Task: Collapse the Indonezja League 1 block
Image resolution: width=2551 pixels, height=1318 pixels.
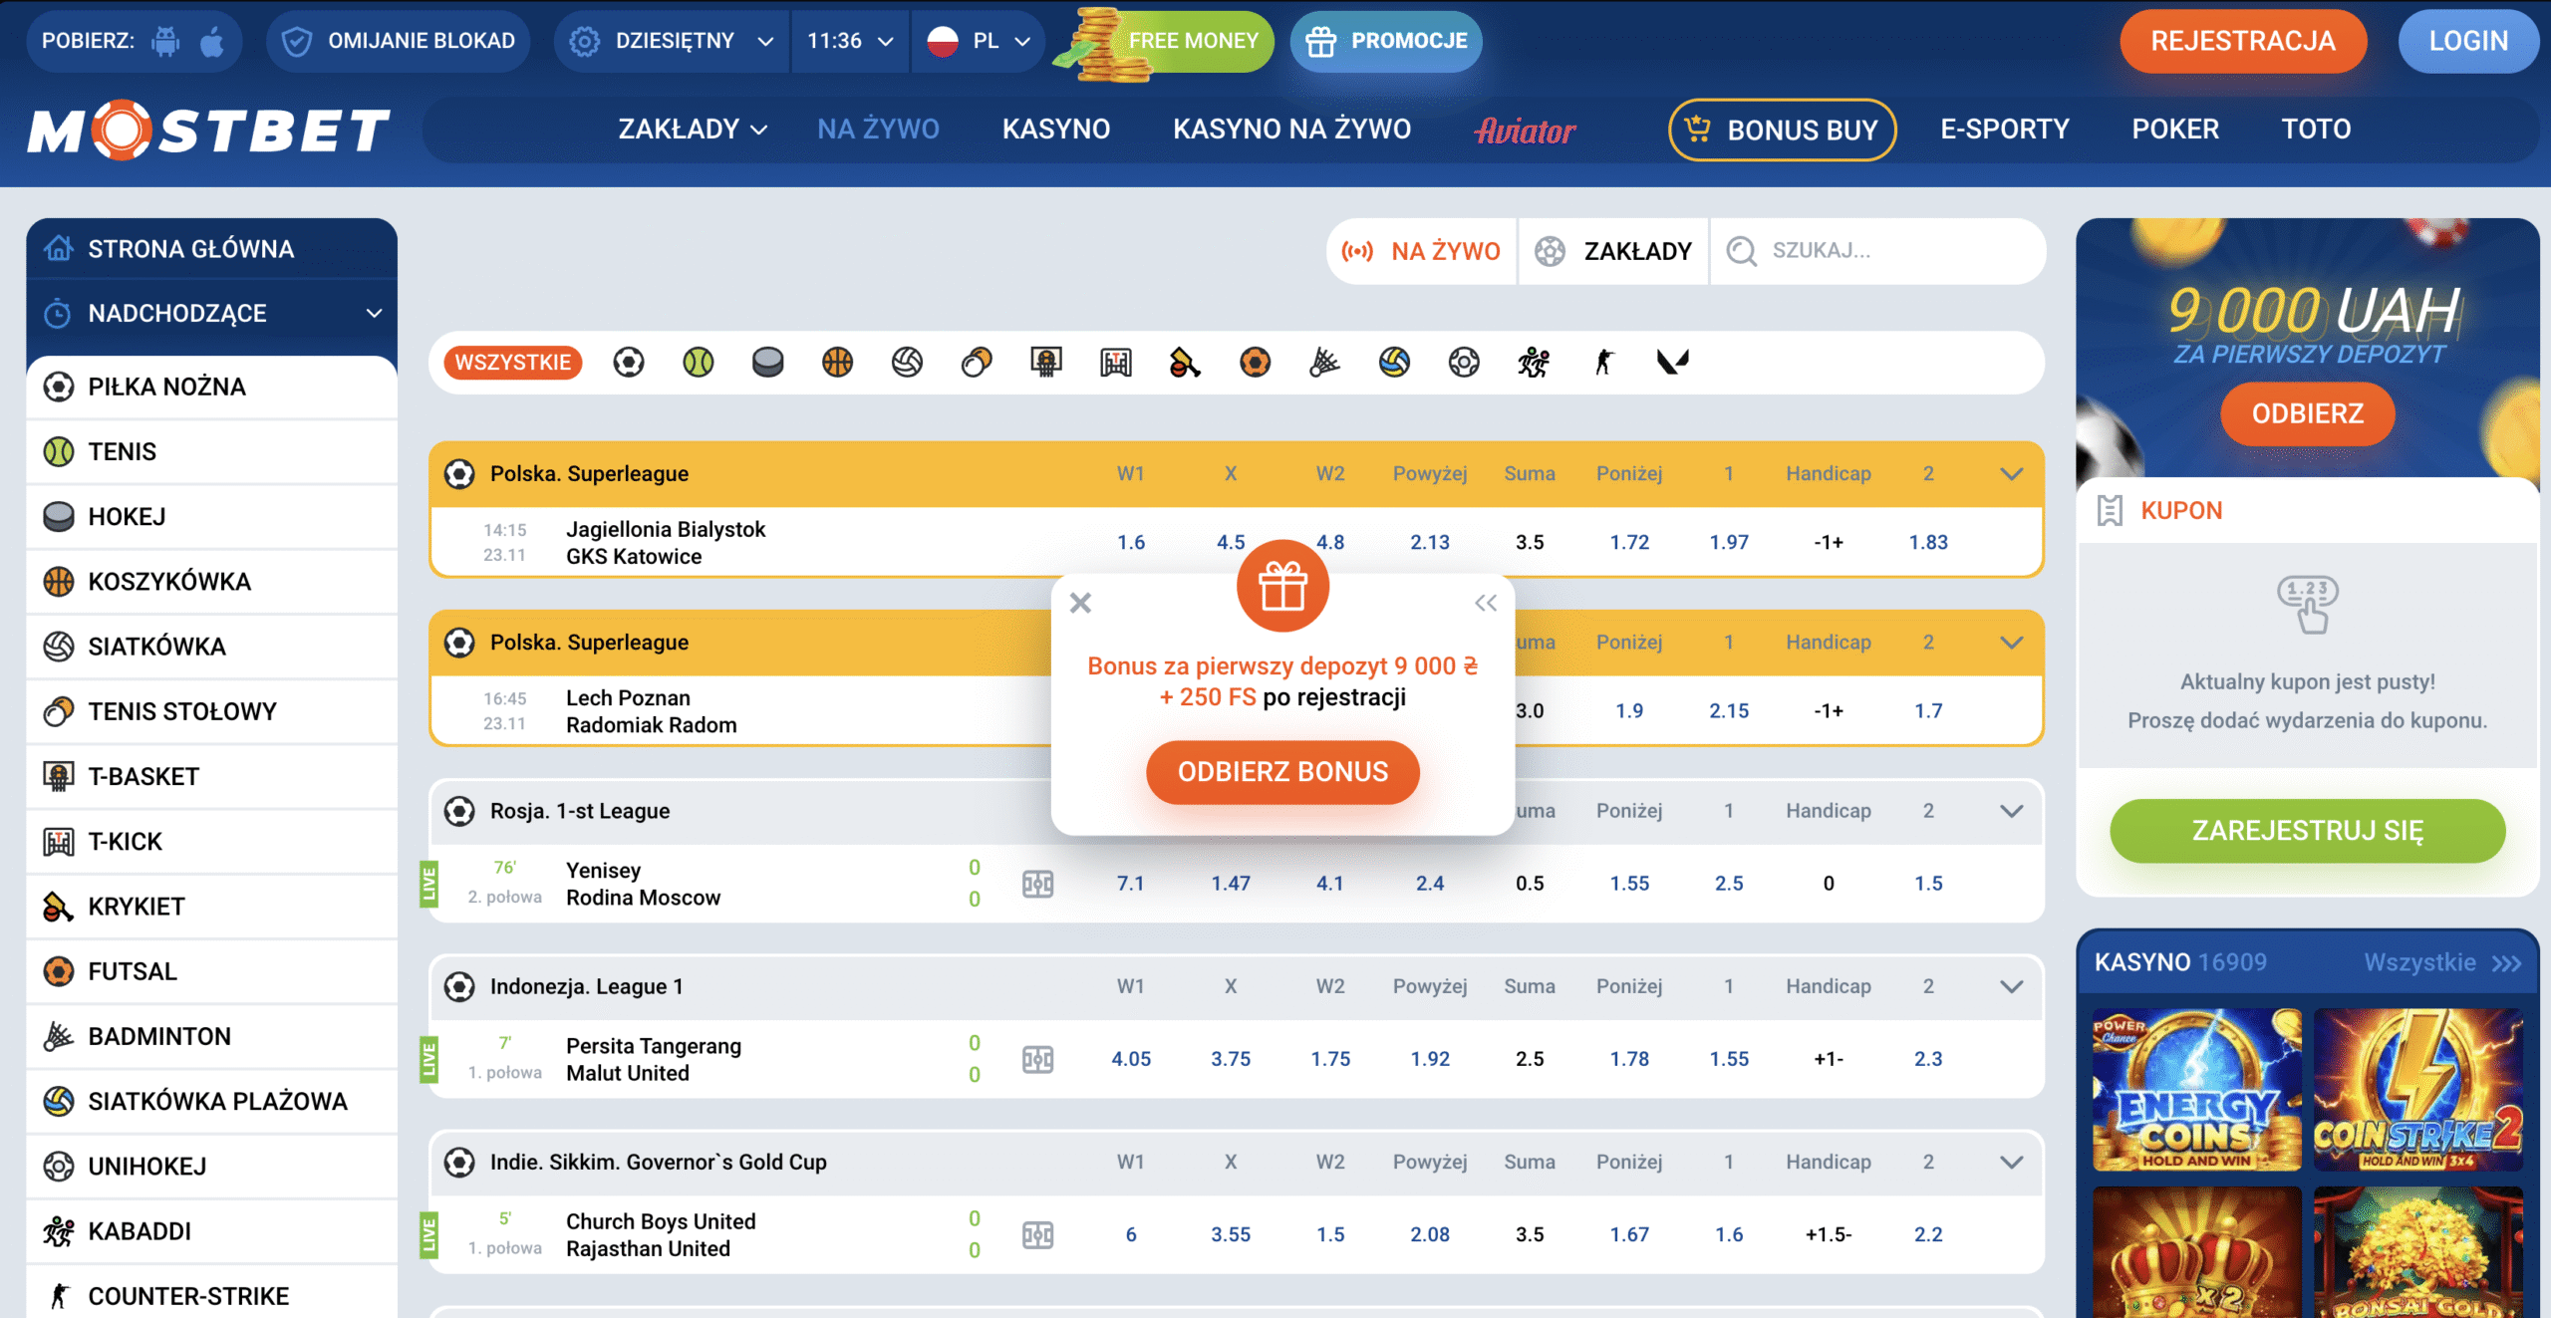Action: click(2012, 986)
